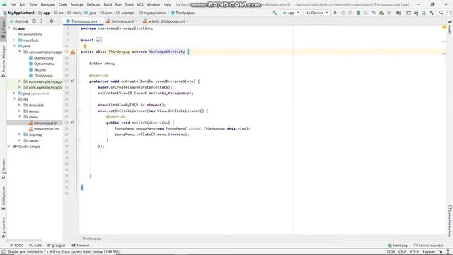This screenshot has width=453, height=255.
Task: Click the Structure side tab
Action: click(4, 169)
